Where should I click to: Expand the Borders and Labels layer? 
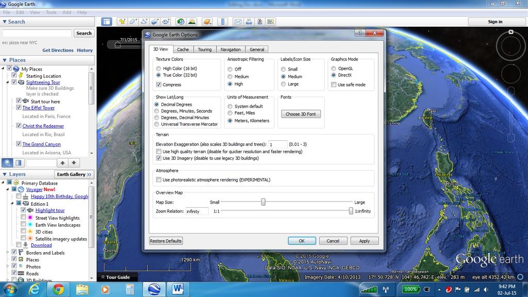7,253
